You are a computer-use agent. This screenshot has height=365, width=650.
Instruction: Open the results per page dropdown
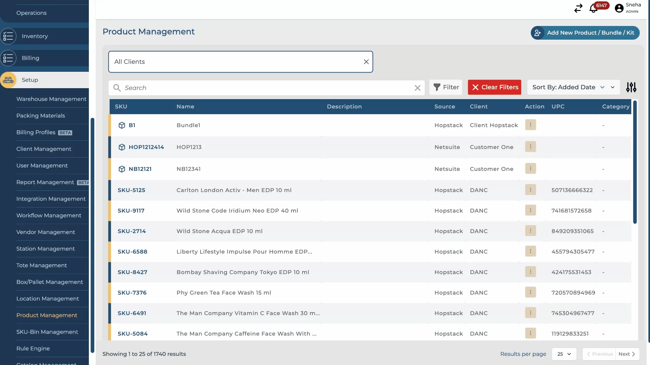point(564,354)
